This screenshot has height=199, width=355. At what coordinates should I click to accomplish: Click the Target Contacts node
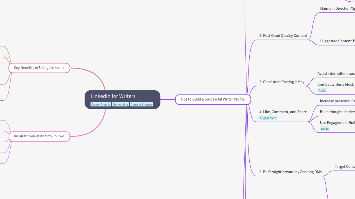point(344,166)
